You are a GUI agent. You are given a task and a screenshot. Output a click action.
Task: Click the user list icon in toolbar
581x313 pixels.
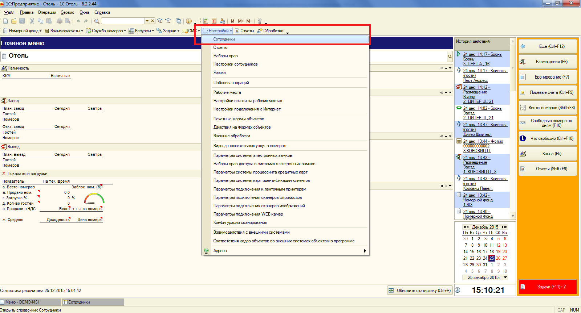223,21
